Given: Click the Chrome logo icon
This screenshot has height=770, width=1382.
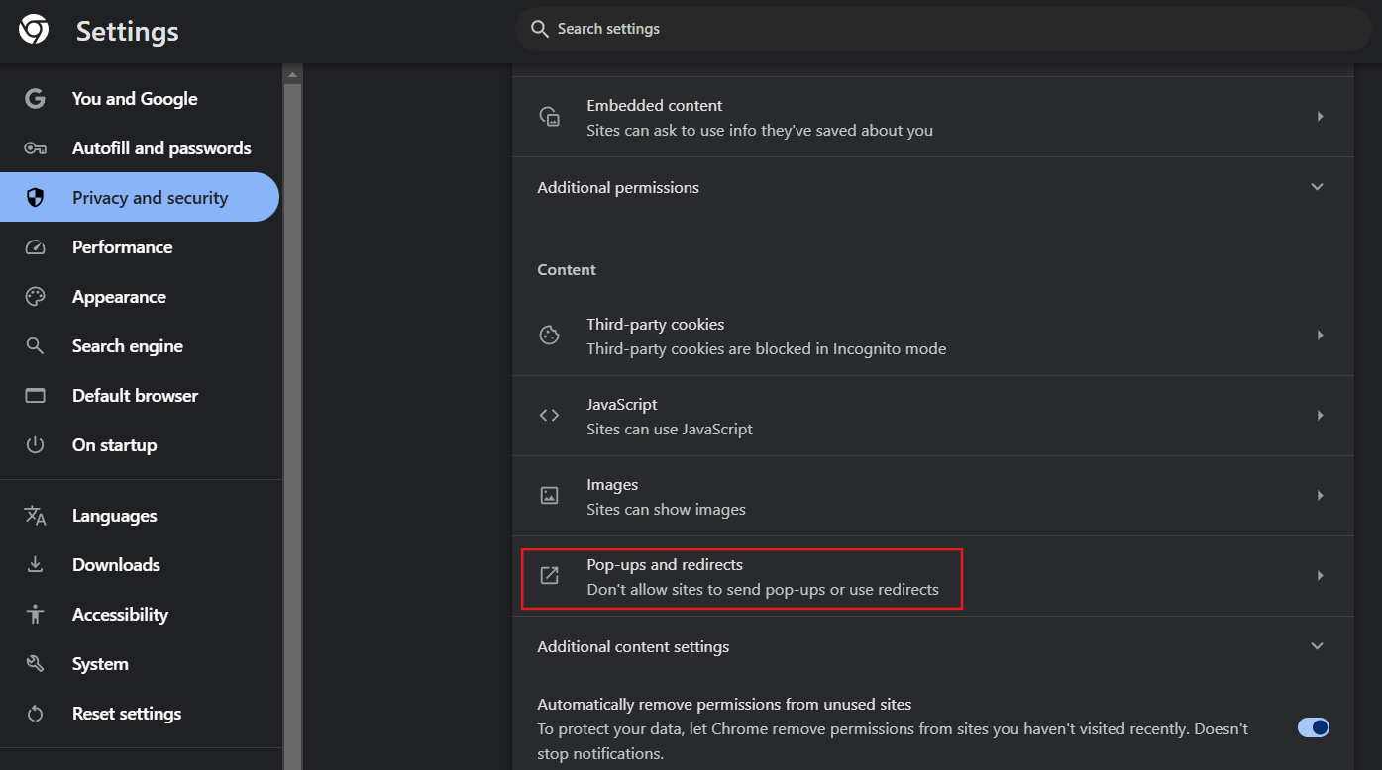Looking at the screenshot, I should point(34,30).
